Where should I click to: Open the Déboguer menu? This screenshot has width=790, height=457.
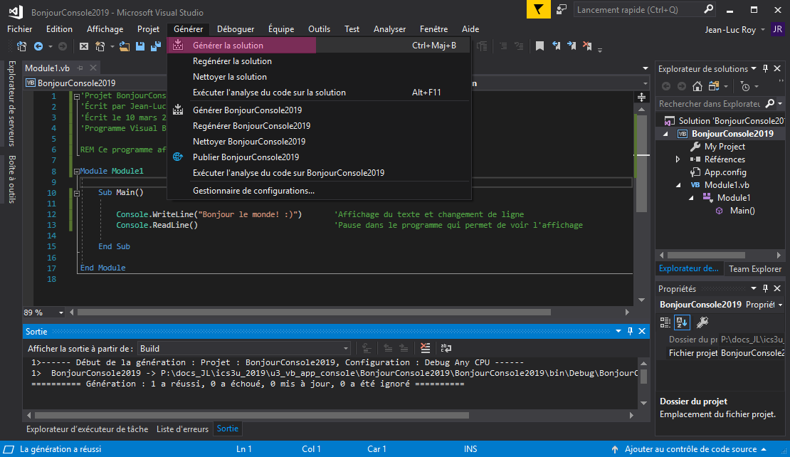pyautogui.click(x=236, y=29)
